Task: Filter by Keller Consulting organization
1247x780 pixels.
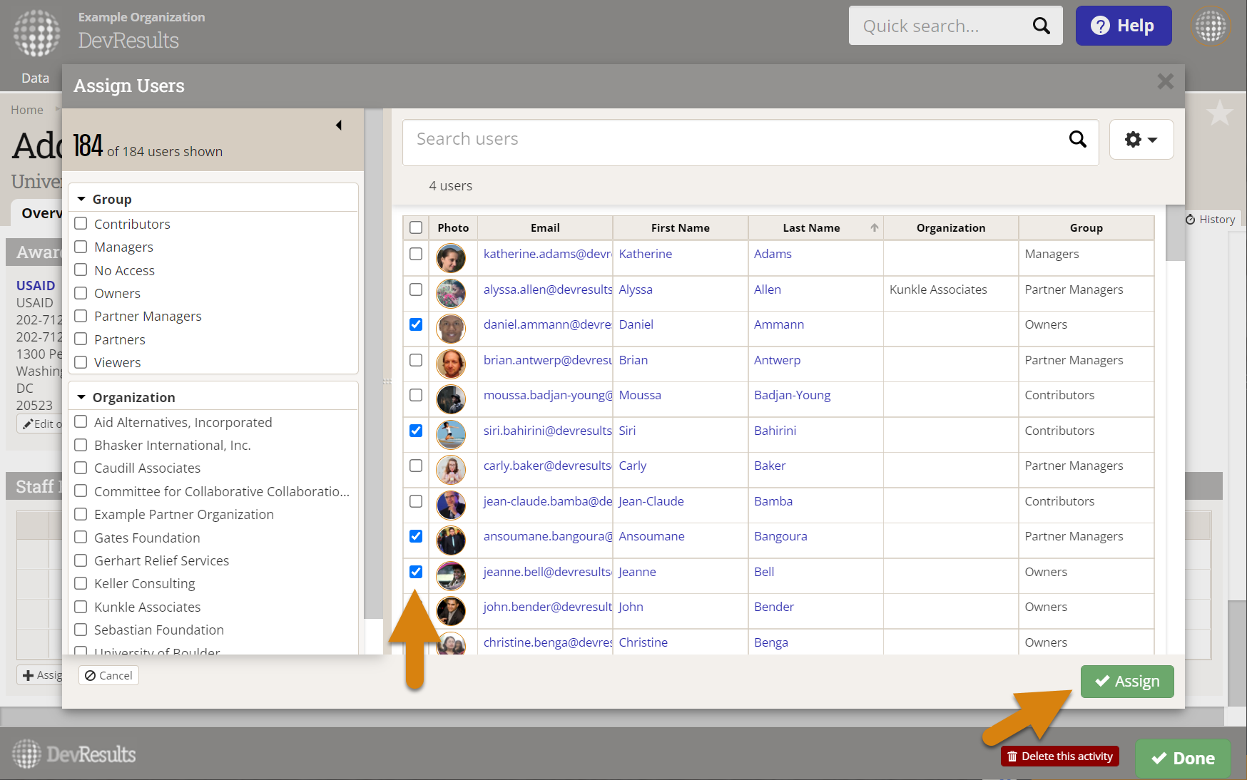Action: pyautogui.click(x=81, y=583)
